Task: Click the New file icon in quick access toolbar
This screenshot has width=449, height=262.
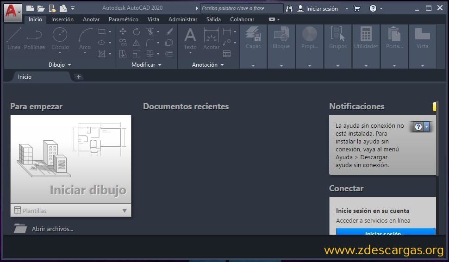Action: coord(30,8)
